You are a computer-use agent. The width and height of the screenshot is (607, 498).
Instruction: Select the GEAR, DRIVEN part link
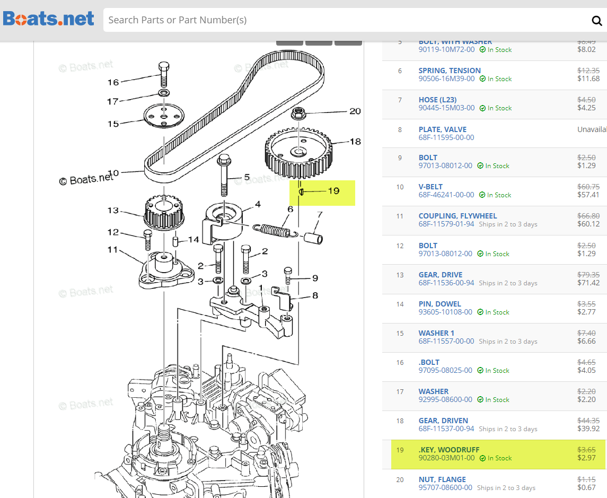tap(444, 420)
